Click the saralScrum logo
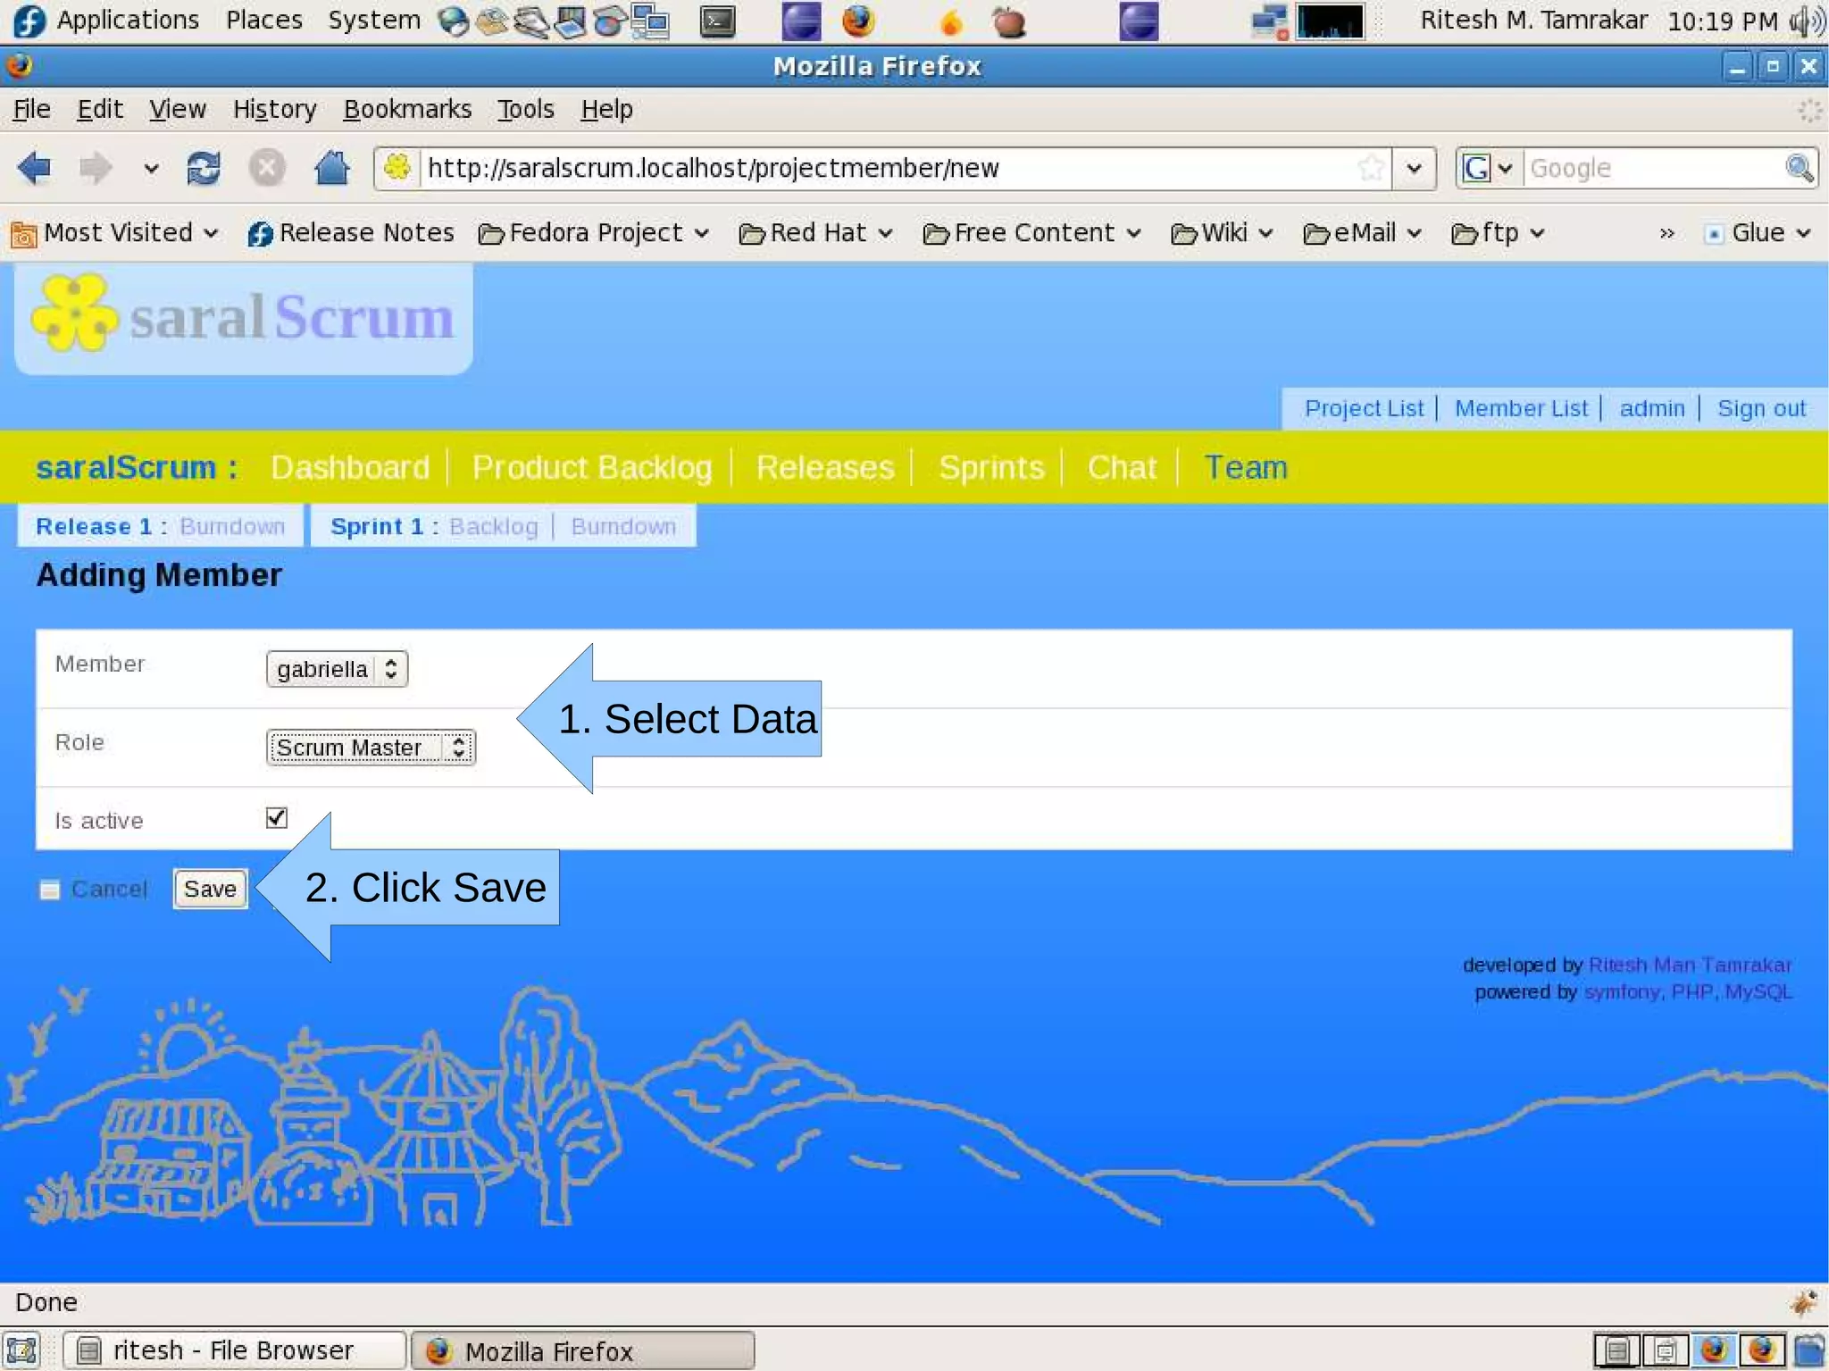This screenshot has width=1829, height=1371. click(244, 317)
